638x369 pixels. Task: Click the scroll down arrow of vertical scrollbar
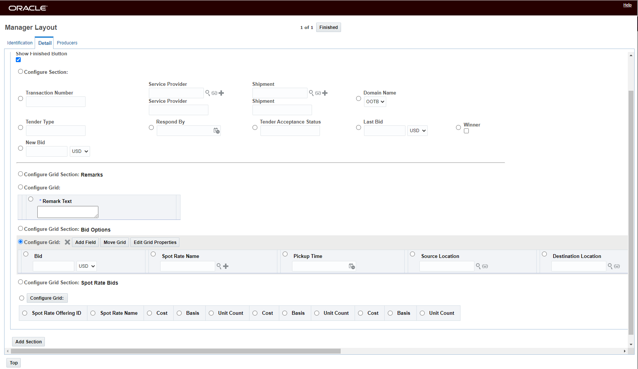pos(631,345)
